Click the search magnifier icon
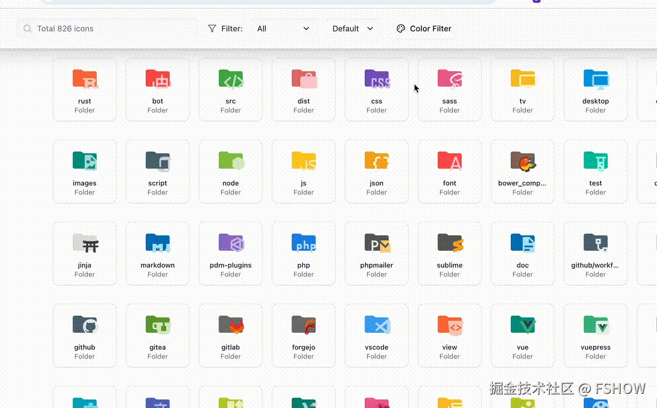This screenshot has width=657, height=408. [x=27, y=28]
